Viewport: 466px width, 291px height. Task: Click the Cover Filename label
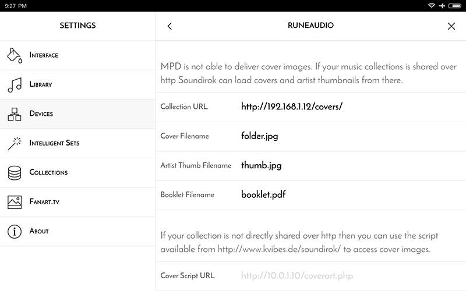coord(185,136)
